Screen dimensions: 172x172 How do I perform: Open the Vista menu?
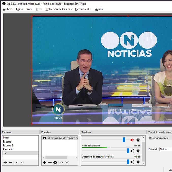pyautogui.click(x=29, y=9)
